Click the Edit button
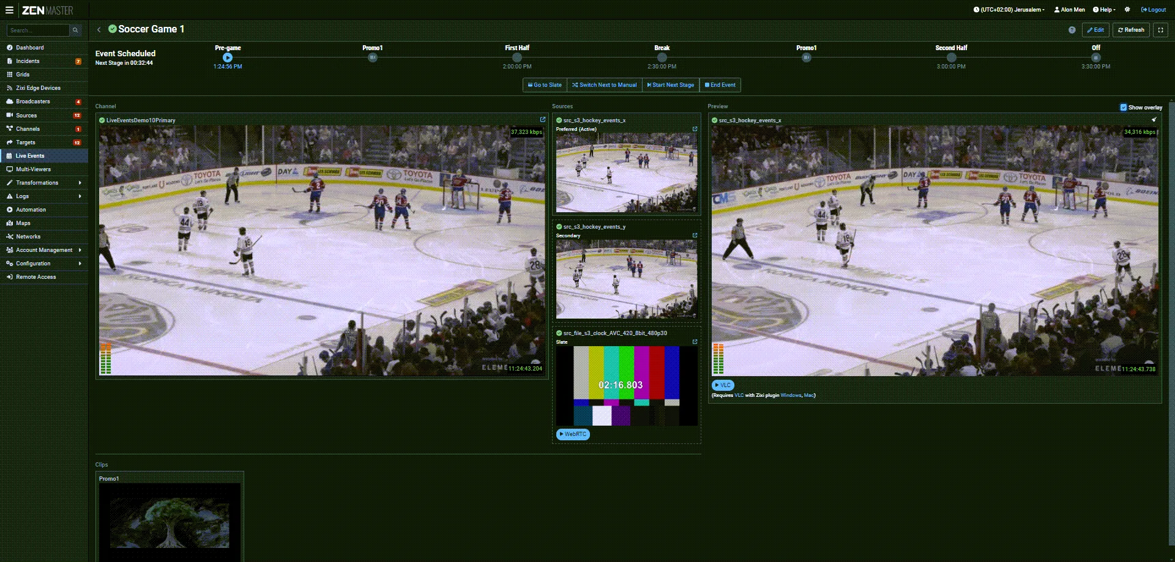The width and height of the screenshot is (1175, 562). 1095,30
